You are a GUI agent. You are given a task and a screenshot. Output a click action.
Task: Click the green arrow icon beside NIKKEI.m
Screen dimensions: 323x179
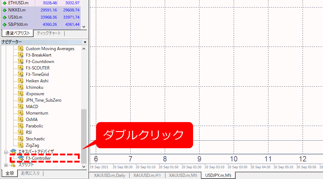(4, 10)
